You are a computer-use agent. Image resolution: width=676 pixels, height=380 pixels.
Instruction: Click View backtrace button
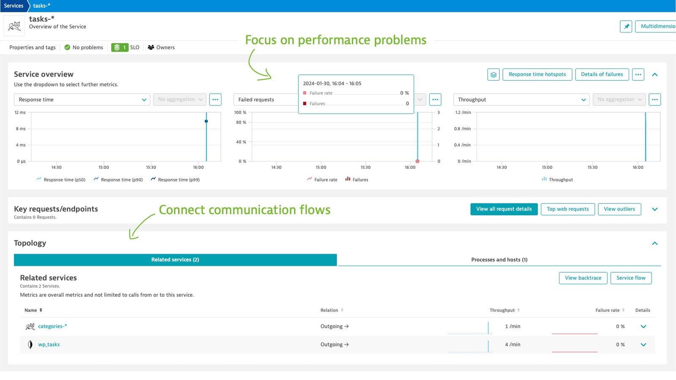[x=583, y=278]
